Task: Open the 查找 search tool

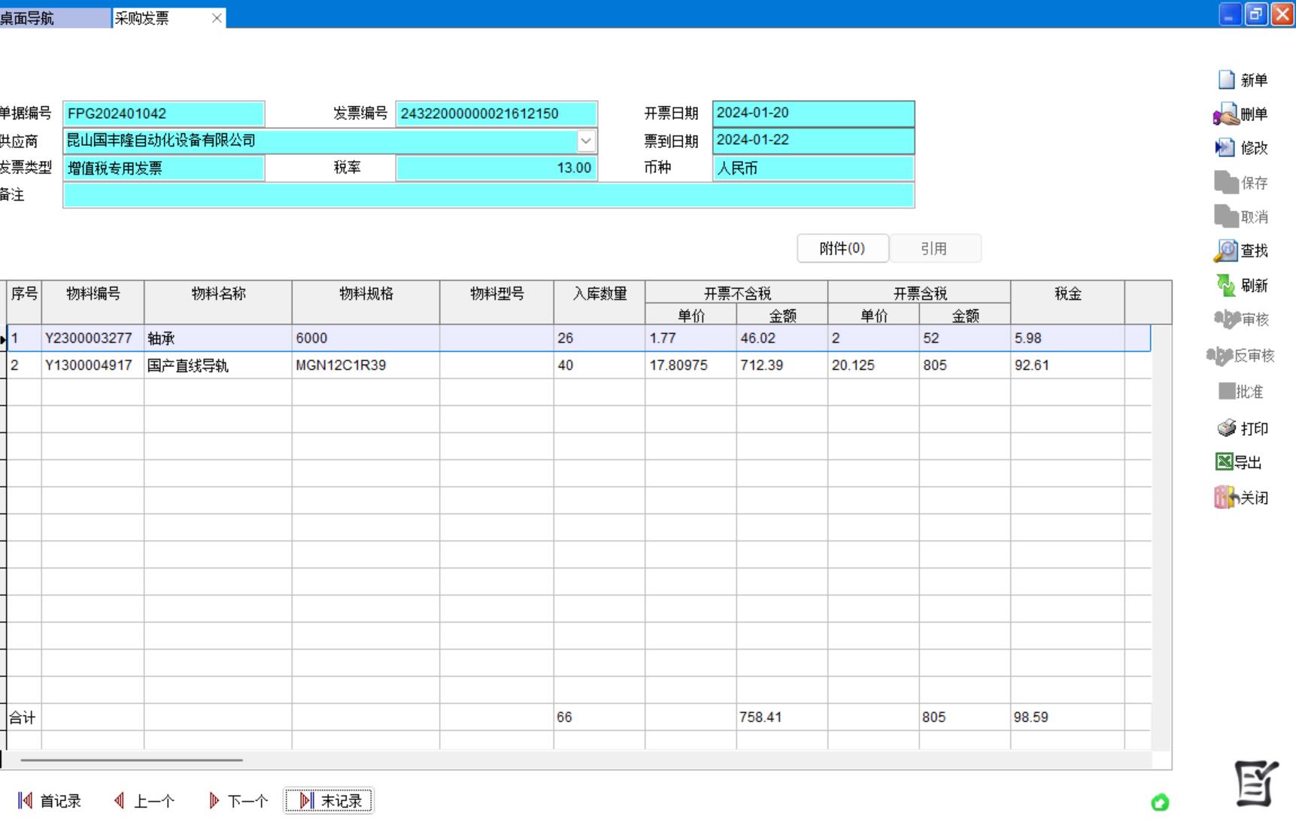Action: pos(1226,250)
